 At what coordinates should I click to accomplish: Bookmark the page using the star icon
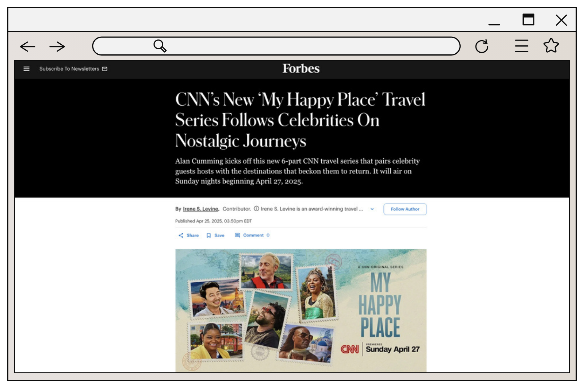pyautogui.click(x=551, y=45)
